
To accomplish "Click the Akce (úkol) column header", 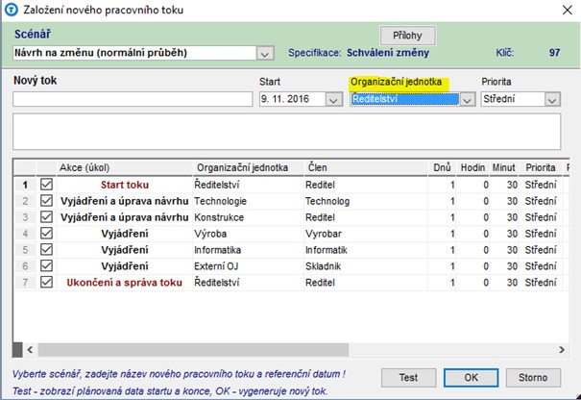I will tap(125, 167).
